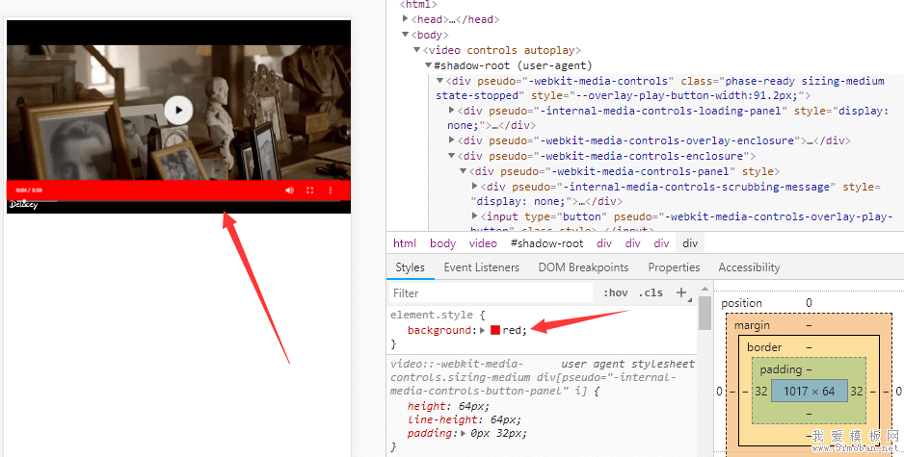Click the Styles pane scroll-up arrow
This screenshot has height=457, width=904.
tap(705, 289)
